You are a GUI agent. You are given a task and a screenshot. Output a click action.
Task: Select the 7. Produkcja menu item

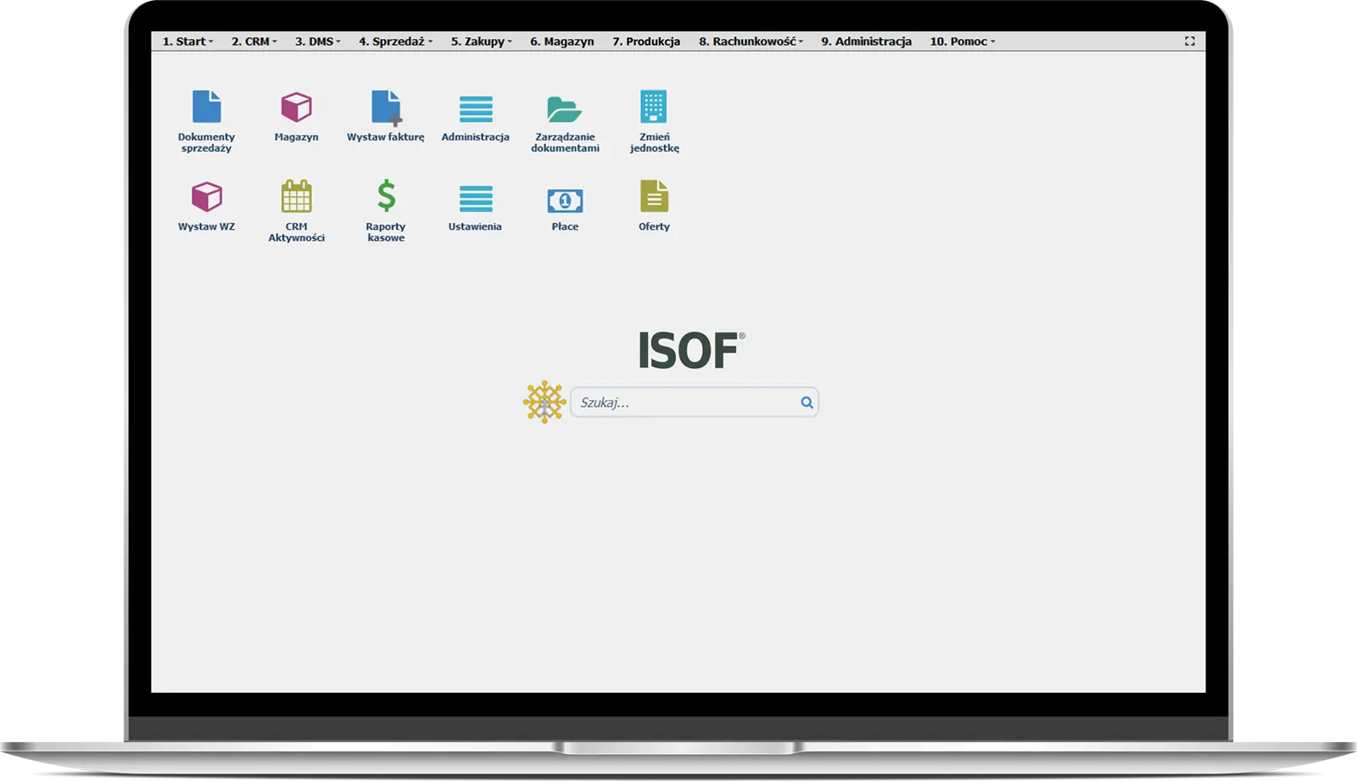(646, 42)
